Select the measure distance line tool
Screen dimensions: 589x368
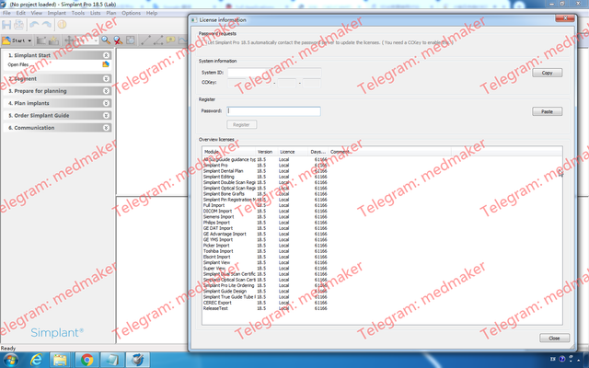click(x=145, y=40)
